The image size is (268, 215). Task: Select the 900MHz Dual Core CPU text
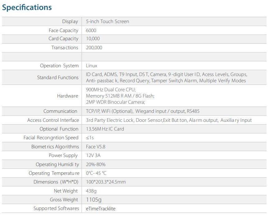(111, 89)
